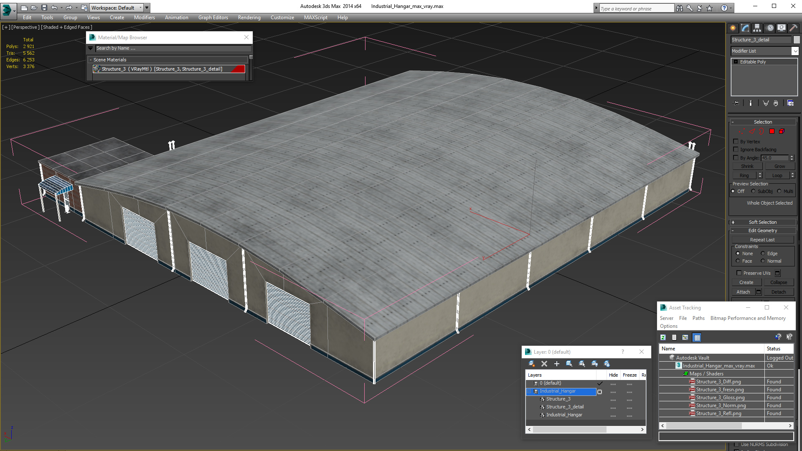Open the Modify command panel tab
Image resolution: width=802 pixels, height=451 pixels.
coord(745,28)
